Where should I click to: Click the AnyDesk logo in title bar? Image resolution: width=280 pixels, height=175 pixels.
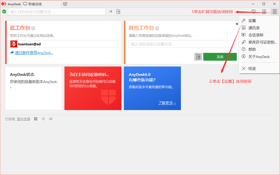[4, 4]
